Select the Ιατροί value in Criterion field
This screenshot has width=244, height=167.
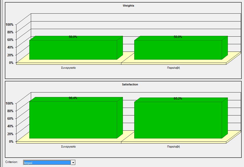click(47, 163)
